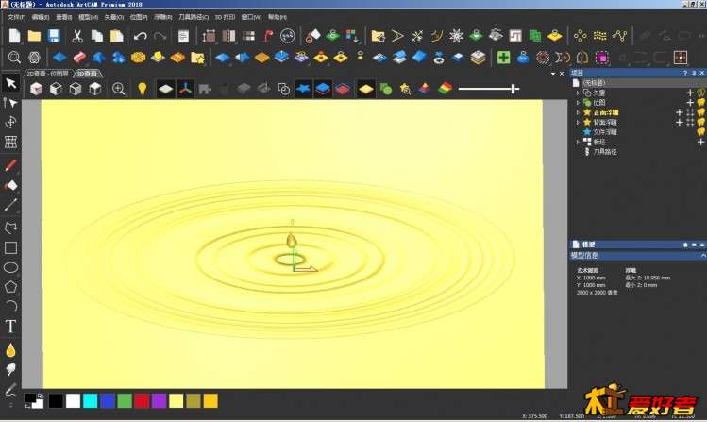
Task: Select 刀具路径 item in project tree
Action: pos(607,151)
